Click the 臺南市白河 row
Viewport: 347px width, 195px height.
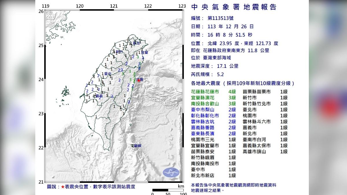(265, 140)
